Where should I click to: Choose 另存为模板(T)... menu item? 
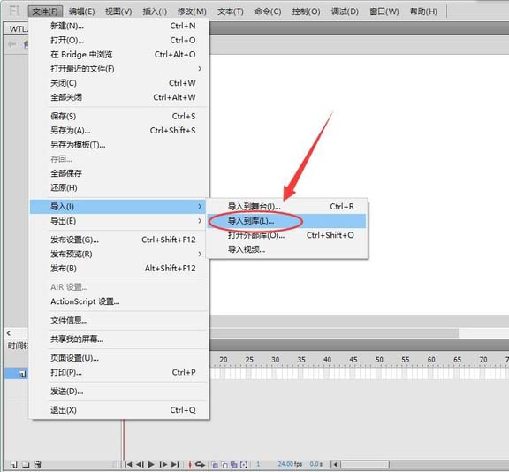[x=118, y=144]
